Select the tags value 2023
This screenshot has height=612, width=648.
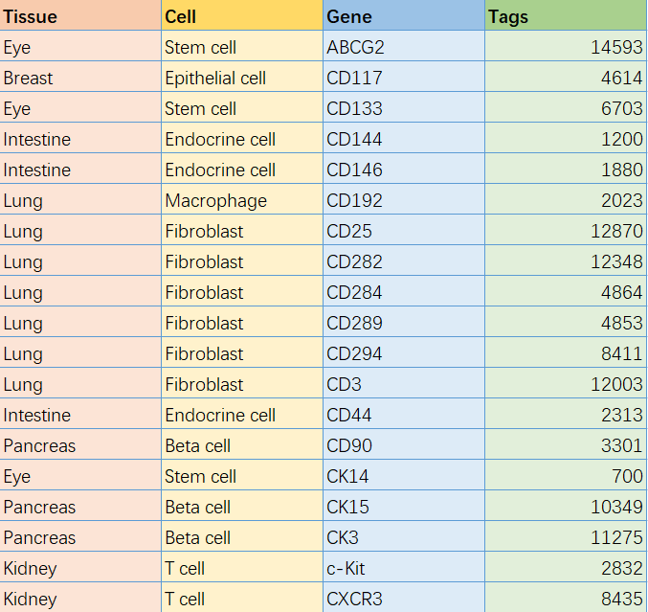(566, 199)
